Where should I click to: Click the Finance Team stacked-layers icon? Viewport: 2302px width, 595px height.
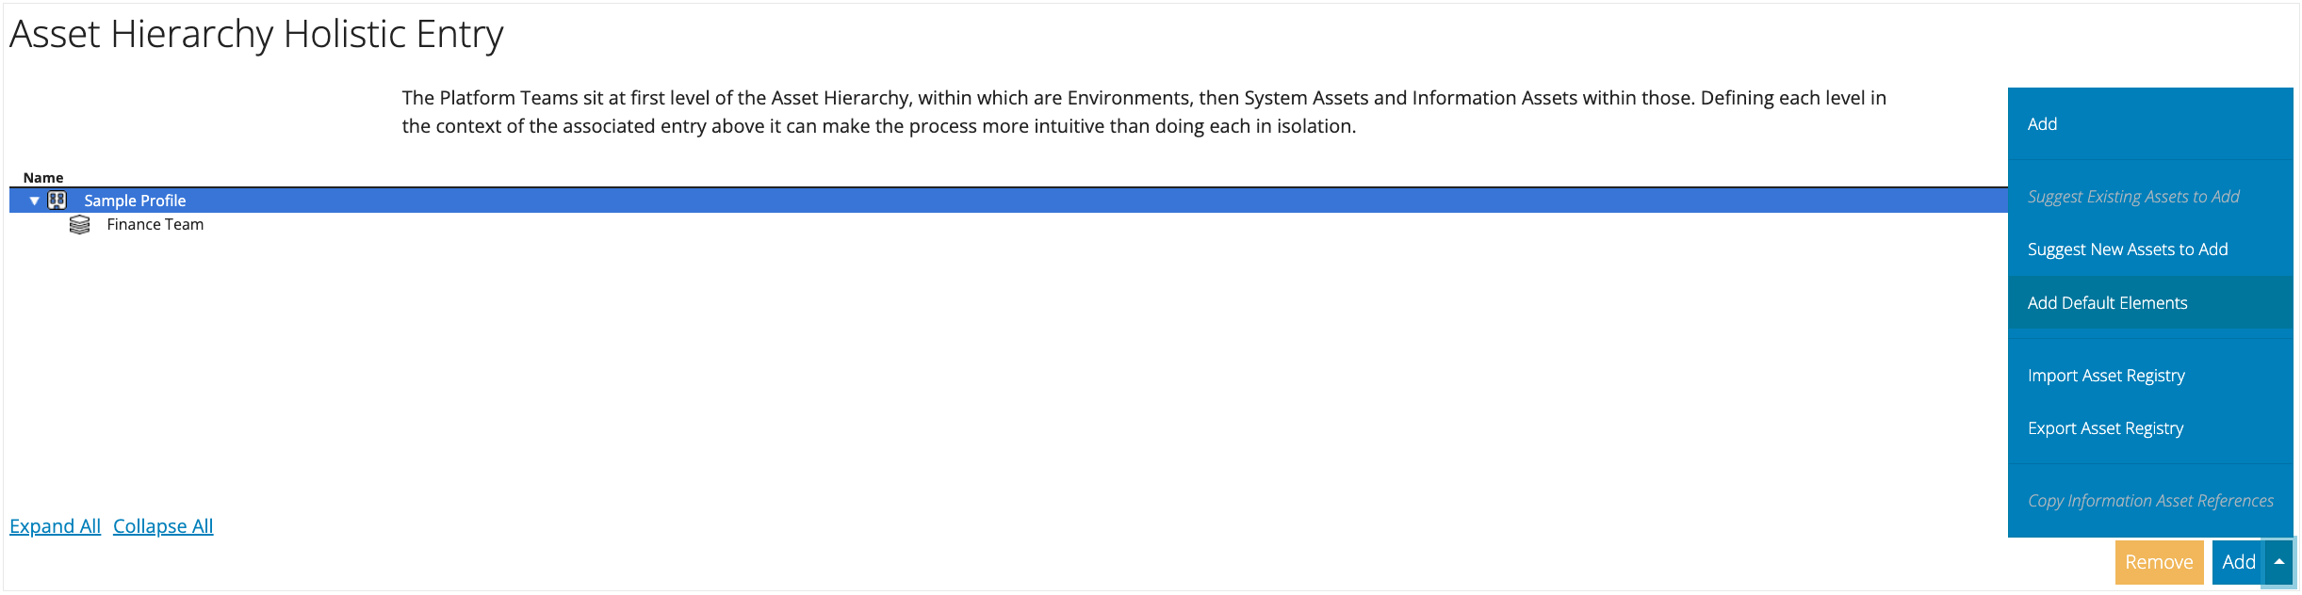80,225
